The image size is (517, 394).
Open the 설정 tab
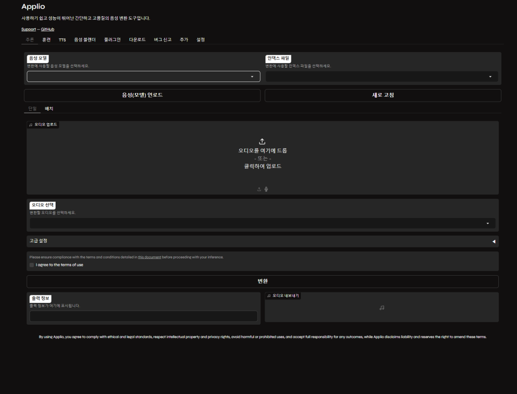point(200,39)
